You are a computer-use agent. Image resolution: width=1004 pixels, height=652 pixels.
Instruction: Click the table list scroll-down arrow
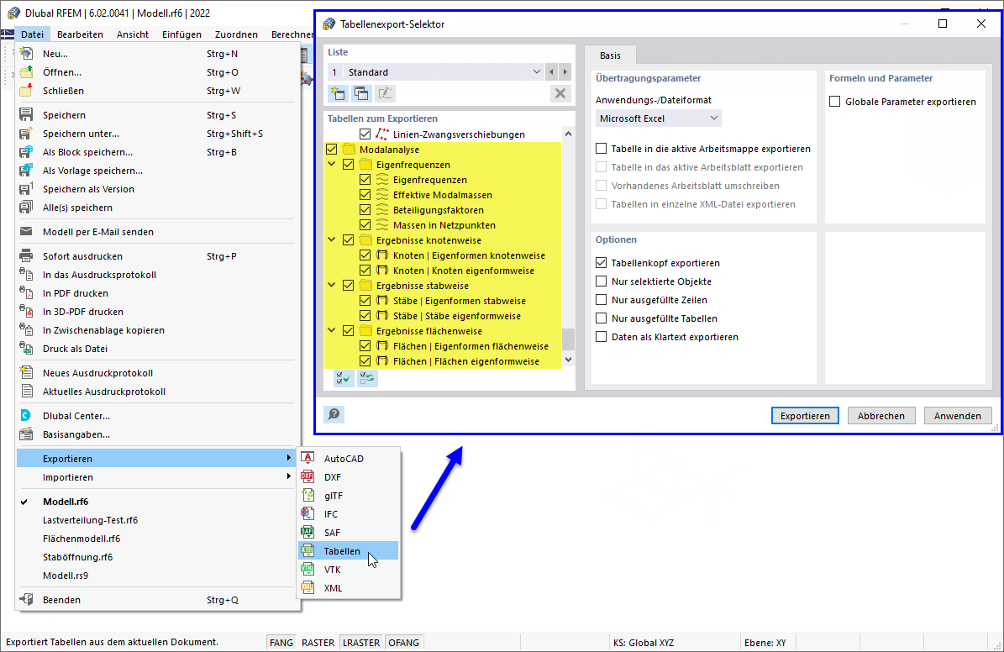click(x=568, y=360)
